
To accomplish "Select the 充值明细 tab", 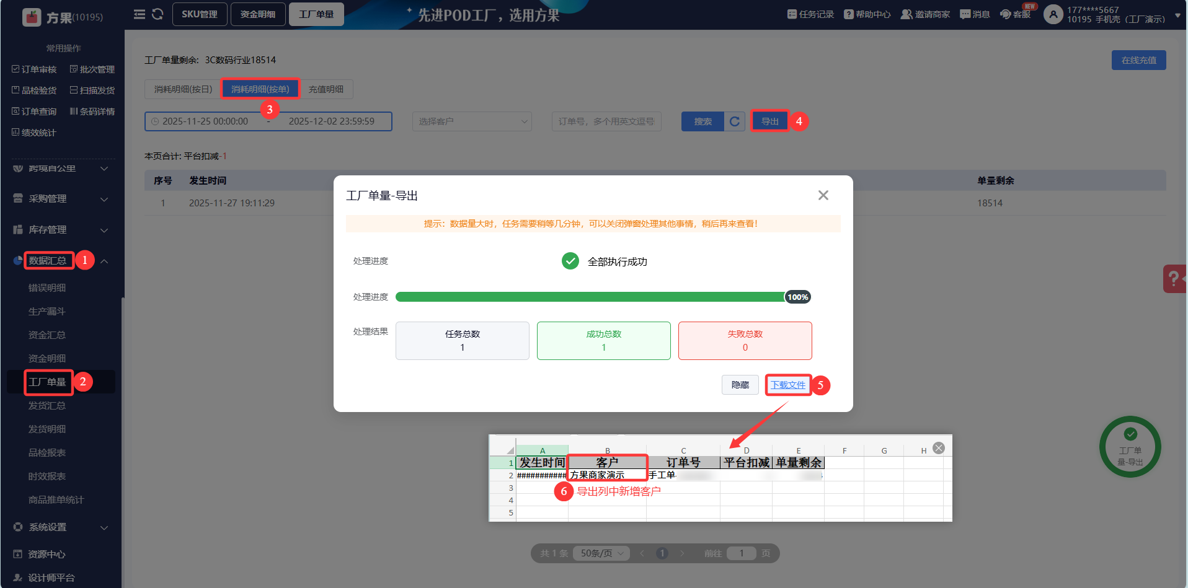I will coord(326,89).
